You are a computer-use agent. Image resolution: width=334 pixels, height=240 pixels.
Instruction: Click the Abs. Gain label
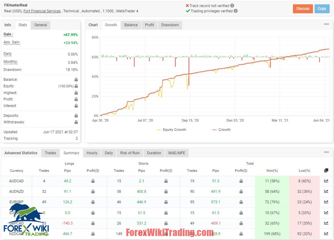pyautogui.click(x=12, y=42)
